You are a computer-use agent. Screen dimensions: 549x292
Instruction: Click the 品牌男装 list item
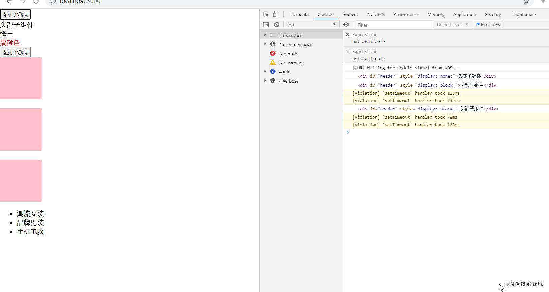(30, 223)
